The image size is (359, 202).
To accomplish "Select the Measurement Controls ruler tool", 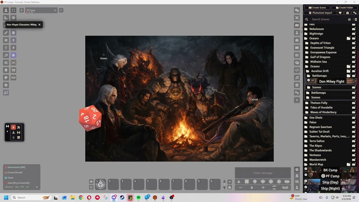I will click(6, 18).
